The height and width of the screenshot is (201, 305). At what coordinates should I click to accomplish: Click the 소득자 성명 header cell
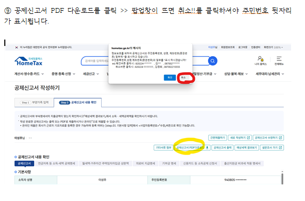click(36, 180)
